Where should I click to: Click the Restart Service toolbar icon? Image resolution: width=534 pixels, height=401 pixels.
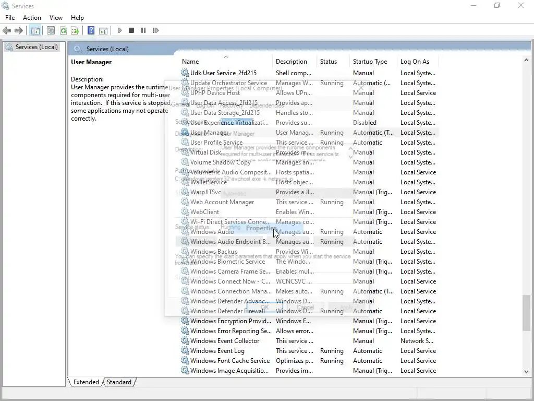tap(155, 30)
